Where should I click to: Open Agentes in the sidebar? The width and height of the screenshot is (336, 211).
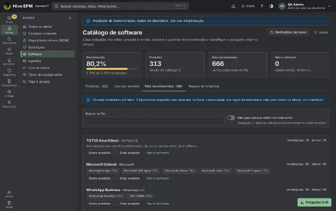point(47,61)
